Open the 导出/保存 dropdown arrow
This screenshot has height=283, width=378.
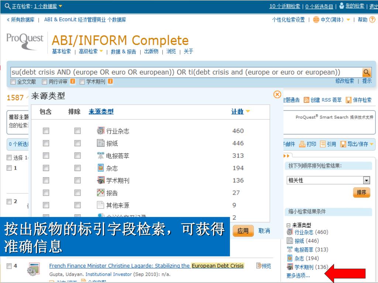pyautogui.click(x=371, y=144)
